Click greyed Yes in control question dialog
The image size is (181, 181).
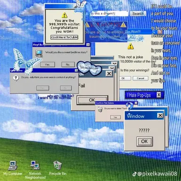click(x=42, y=88)
